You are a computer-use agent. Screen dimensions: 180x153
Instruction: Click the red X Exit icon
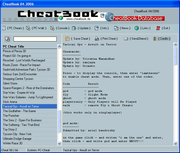click(158, 28)
